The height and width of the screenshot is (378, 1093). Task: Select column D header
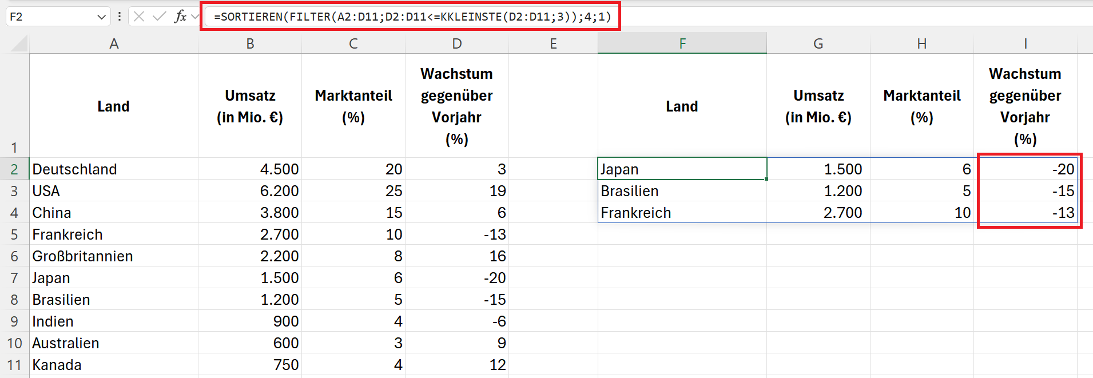[457, 43]
